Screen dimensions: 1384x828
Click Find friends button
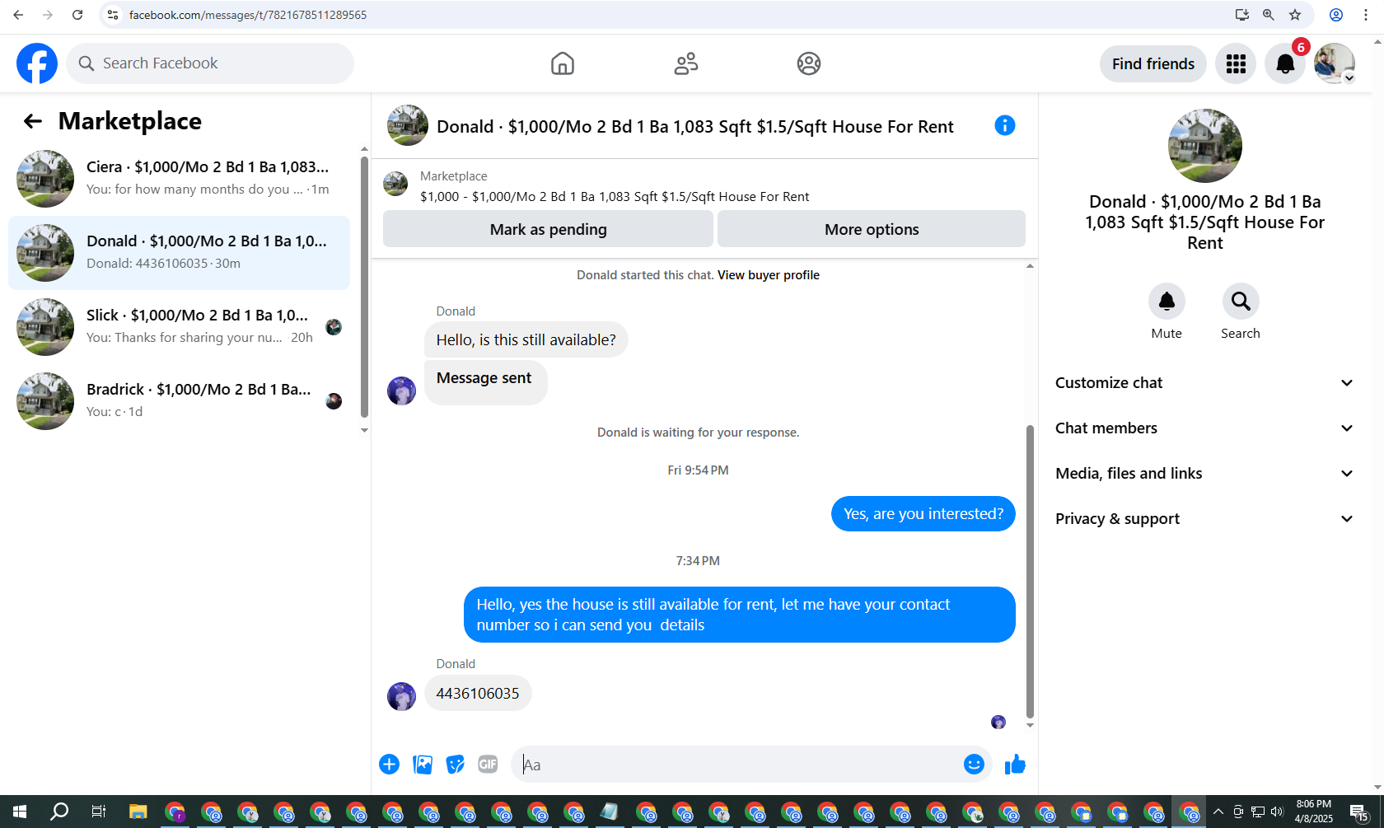point(1153,63)
